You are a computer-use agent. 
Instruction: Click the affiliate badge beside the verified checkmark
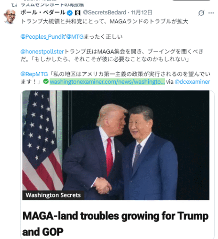coord(77,13)
